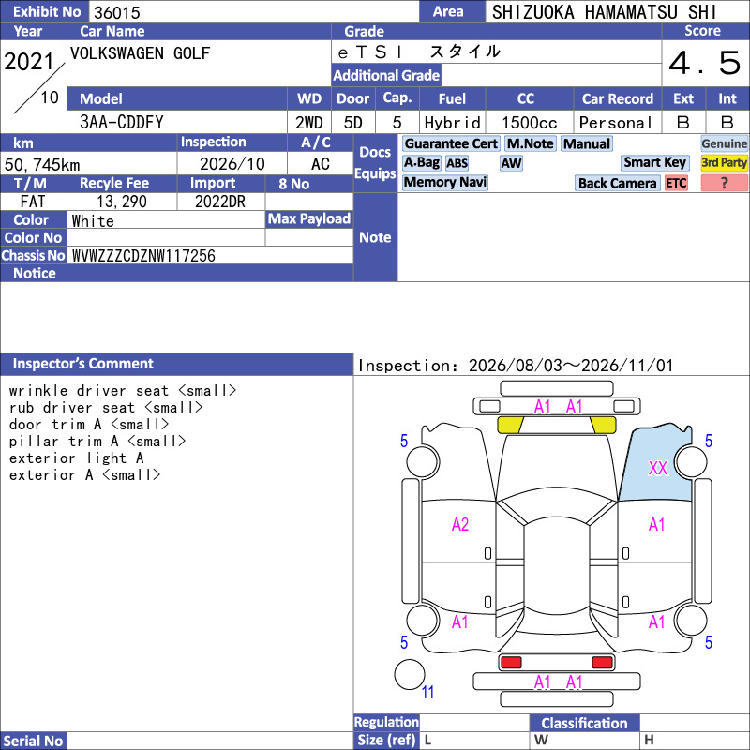Select the Notice header bar
The image size is (750, 750).
(176, 273)
